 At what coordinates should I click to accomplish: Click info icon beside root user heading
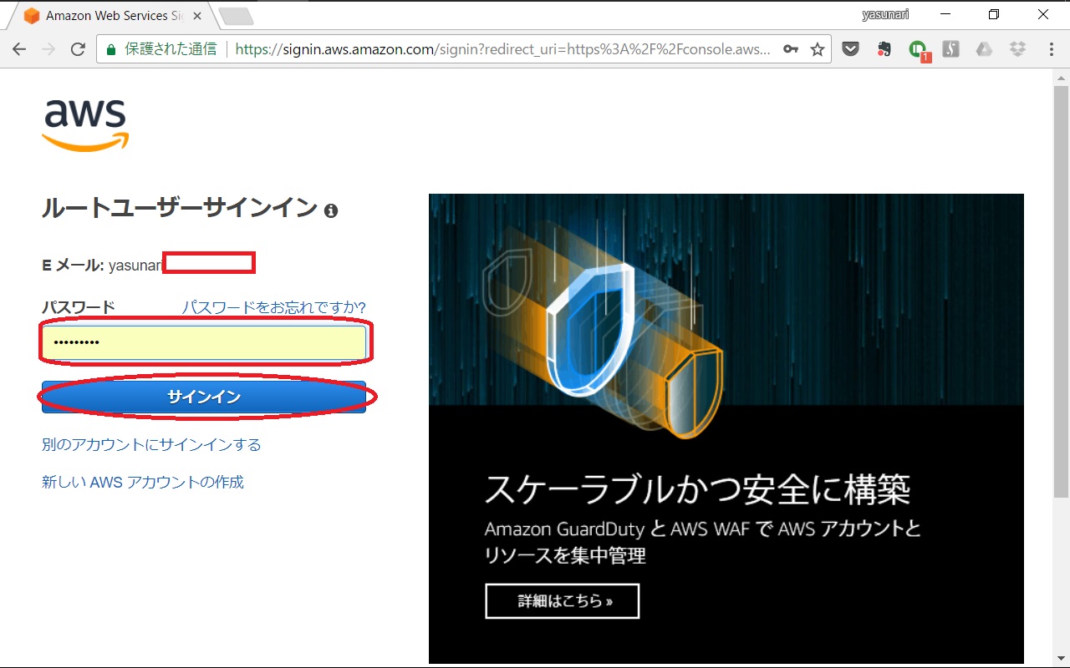click(x=331, y=210)
